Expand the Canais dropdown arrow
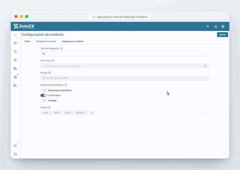The width and height of the screenshot is (240, 170). (206, 113)
